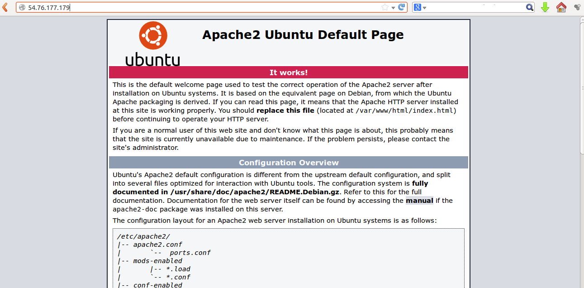This screenshot has width=584, height=288.
Task: Click the magnifying glass search icon
Action: pyautogui.click(x=529, y=7)
